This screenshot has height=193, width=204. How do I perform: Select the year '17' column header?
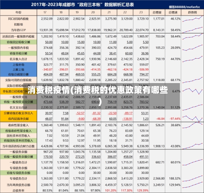(45, 13)
